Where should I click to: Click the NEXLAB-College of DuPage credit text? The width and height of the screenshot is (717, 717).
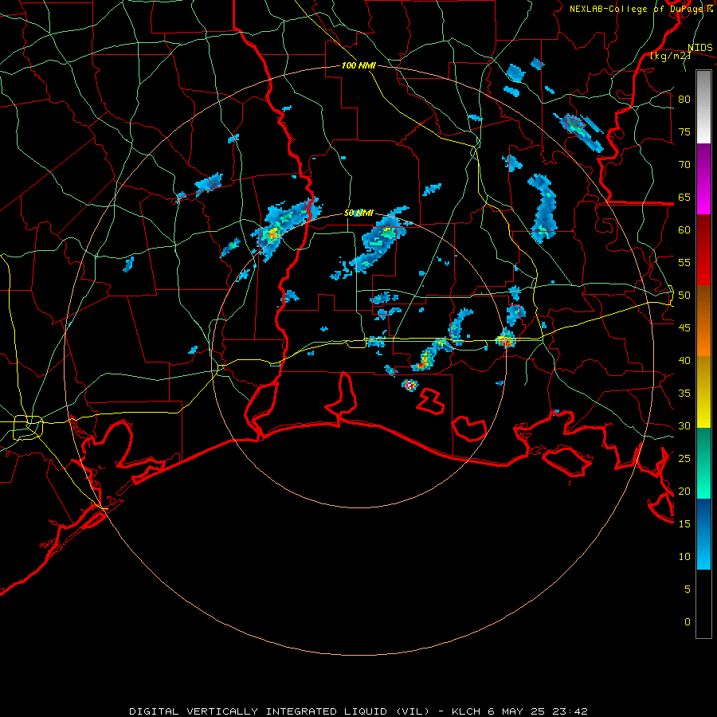pyautogui.click(x=641, y=9)
